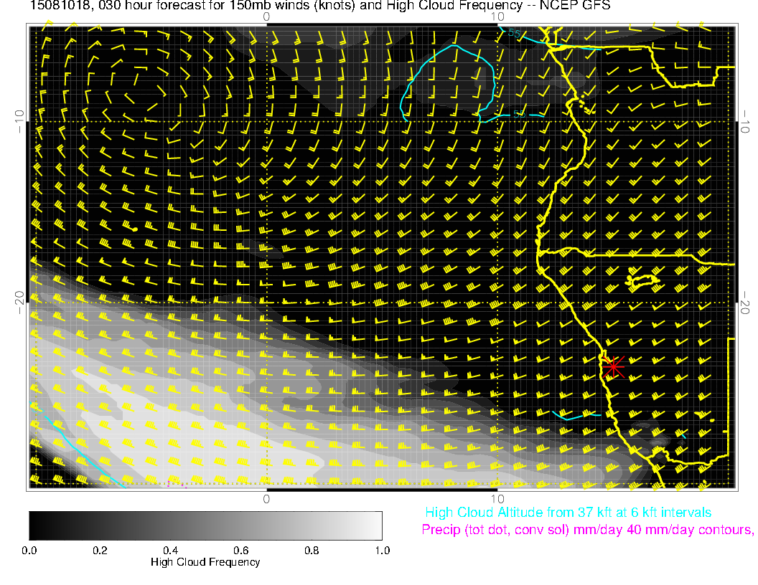
Task: Click the wind barb with round dot end
Action: click(x=130, y=227)
